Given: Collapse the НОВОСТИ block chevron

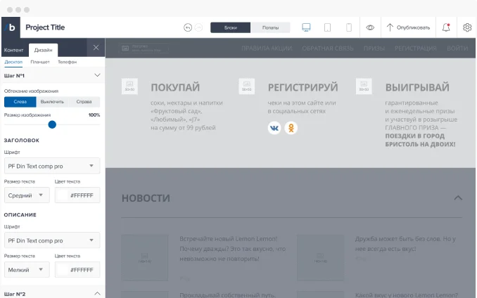Looking at the screenshot, I should point(458,198).
